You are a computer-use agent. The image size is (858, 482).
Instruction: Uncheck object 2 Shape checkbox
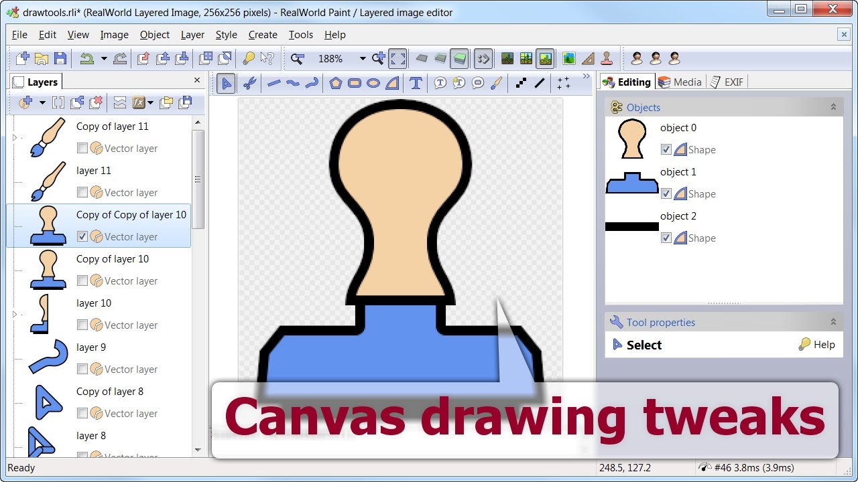[x=666, y=238]
